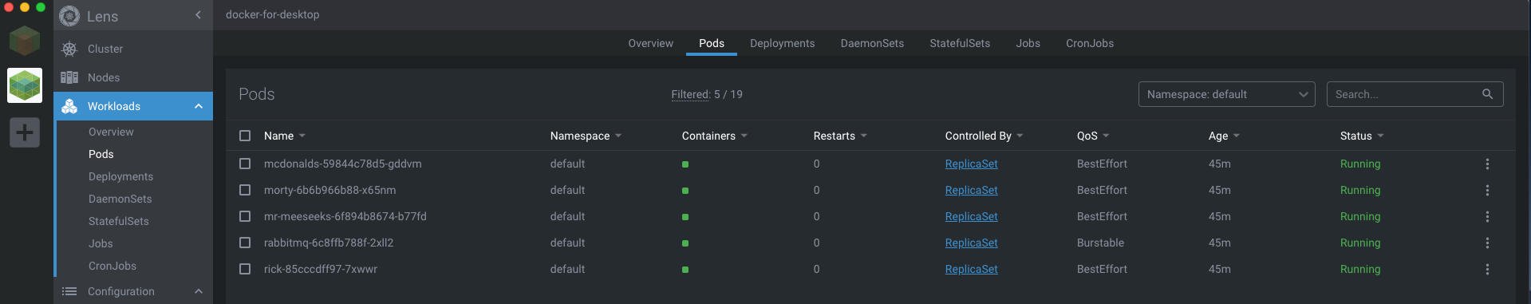The height and width of the screenshot is (304, 1531).
Task: Check the rick-85cccdff97-7xwwr pod checkbox
Action: pyautogui.click(x=245, y=269)
